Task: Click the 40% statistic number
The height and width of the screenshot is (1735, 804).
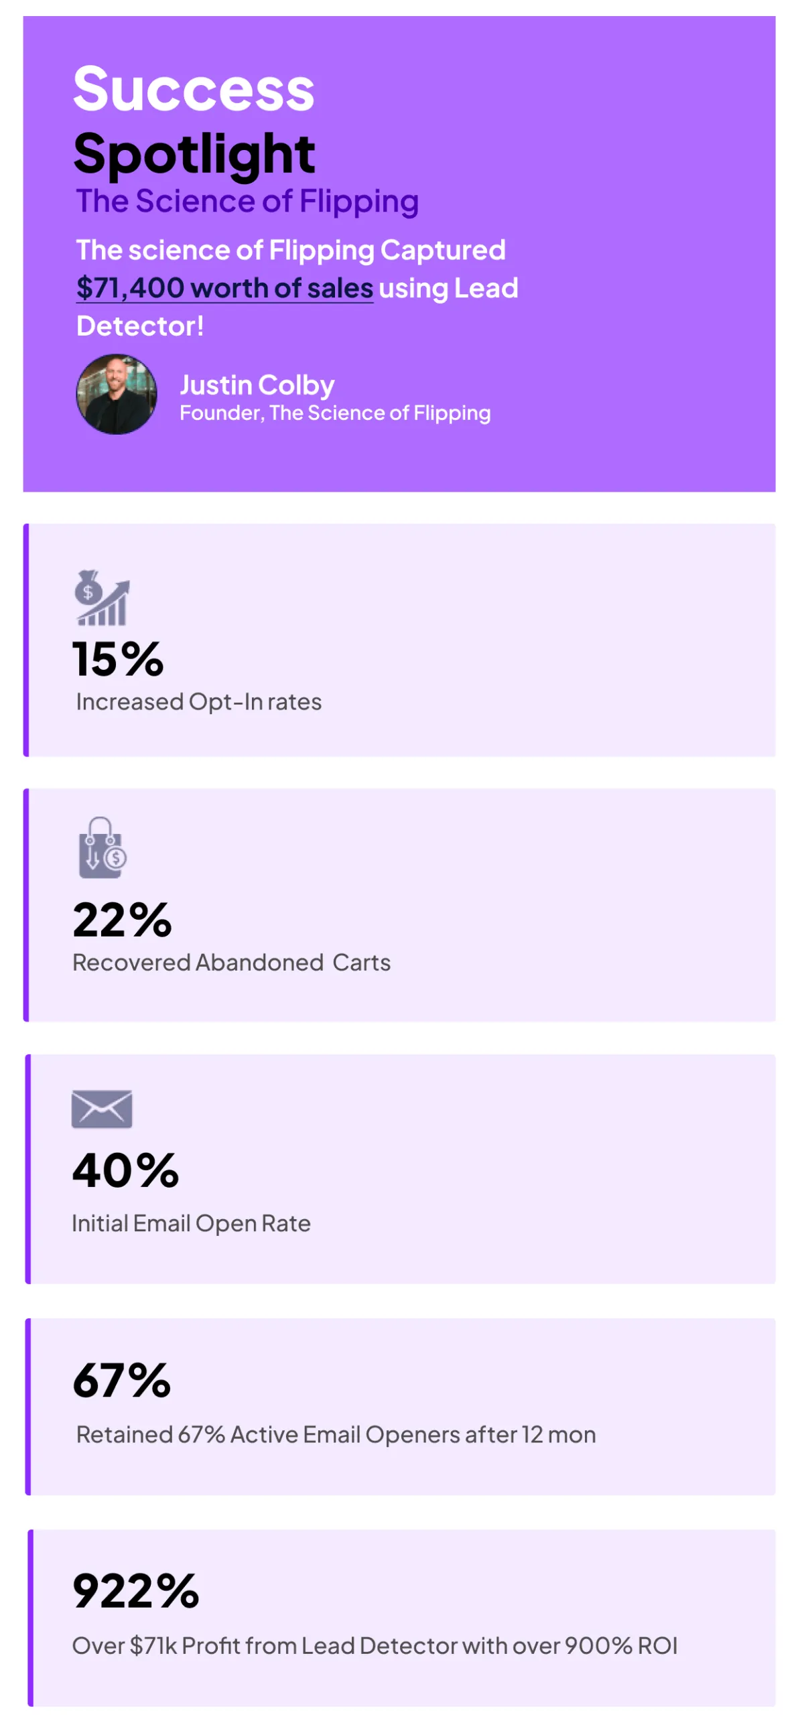Action: (126, 1172)
